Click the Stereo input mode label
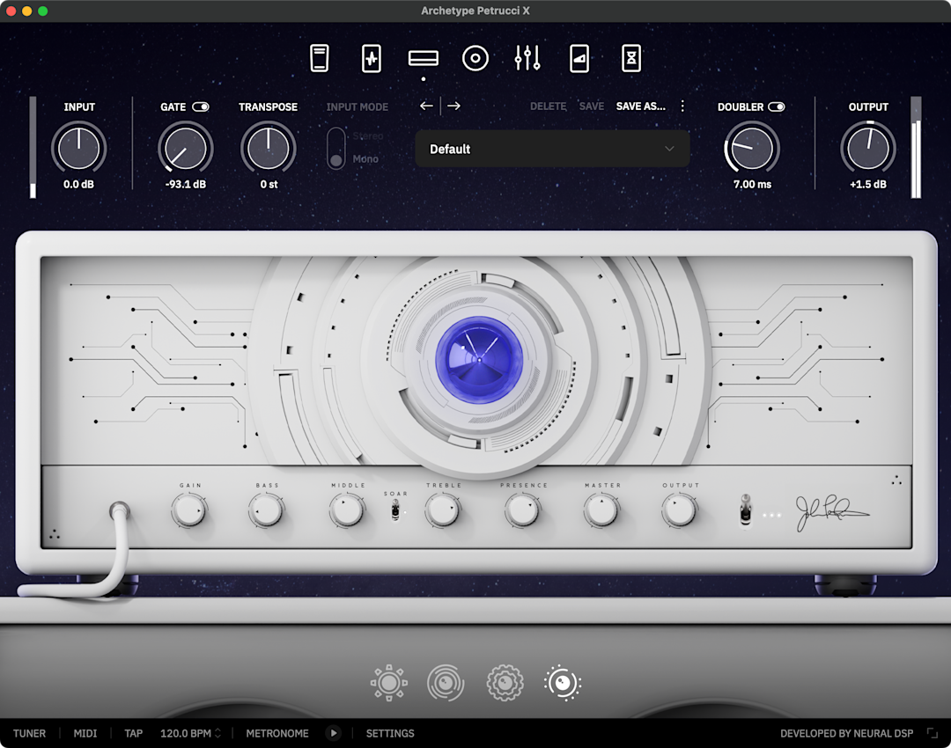Image resolution: width=951 pixels, height=748 pixels. (368, 136)
